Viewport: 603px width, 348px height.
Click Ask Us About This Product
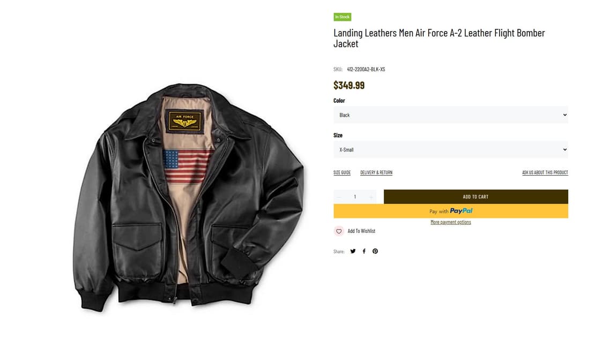click(545, 172)
